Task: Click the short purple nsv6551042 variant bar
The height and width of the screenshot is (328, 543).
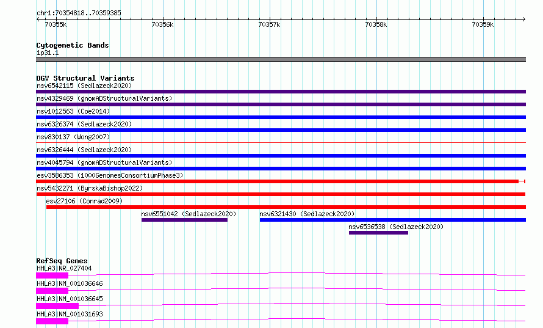Action: pos(185,220)
